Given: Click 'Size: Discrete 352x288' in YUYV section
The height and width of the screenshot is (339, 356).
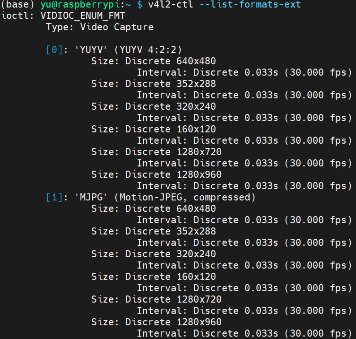Looking at the screenshot, I should tap(154, 84).
